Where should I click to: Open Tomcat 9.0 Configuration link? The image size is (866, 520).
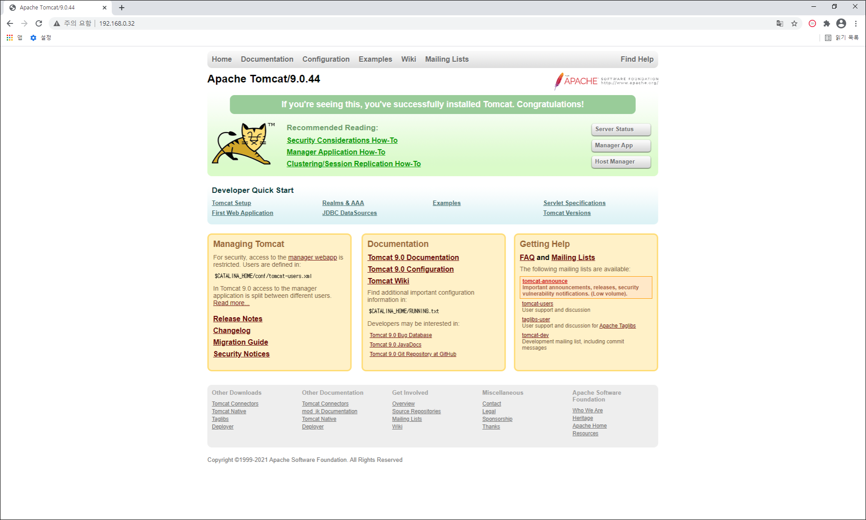coord(410,269)
